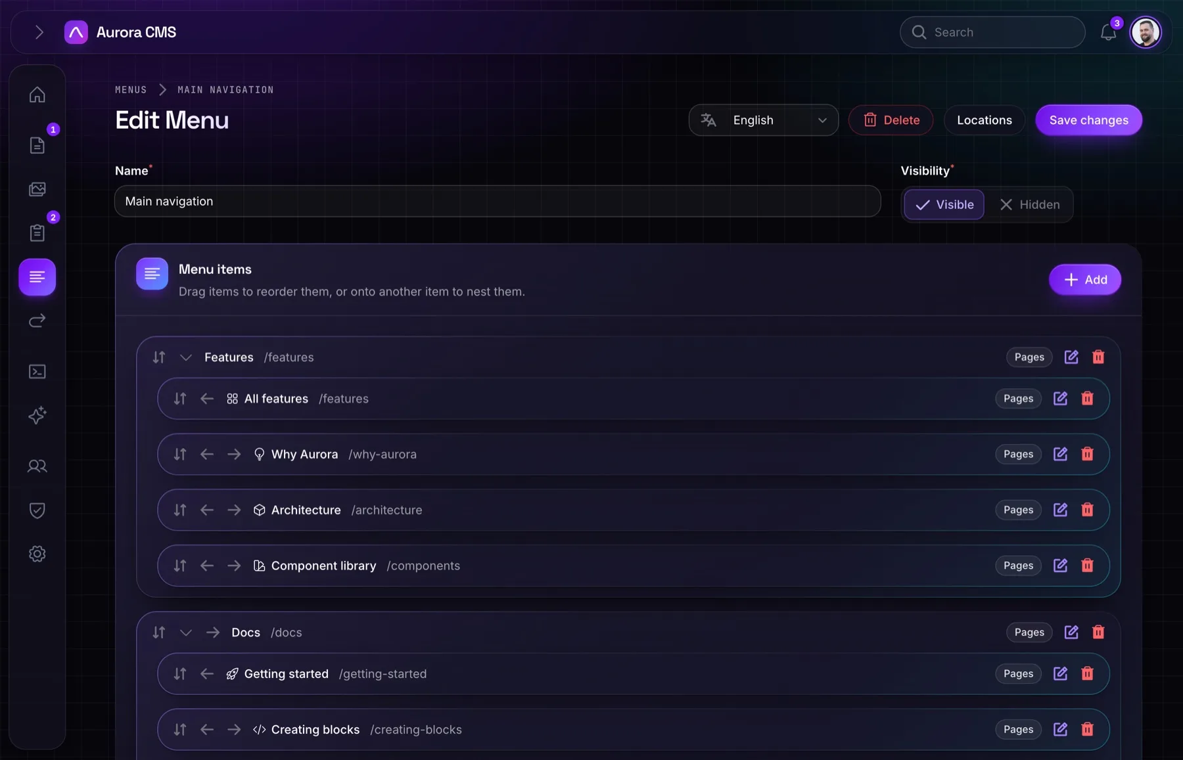Screen dimensions: 1183x760
Task: Click the Main Navigation breadcrumb
Action: [225, 89]
